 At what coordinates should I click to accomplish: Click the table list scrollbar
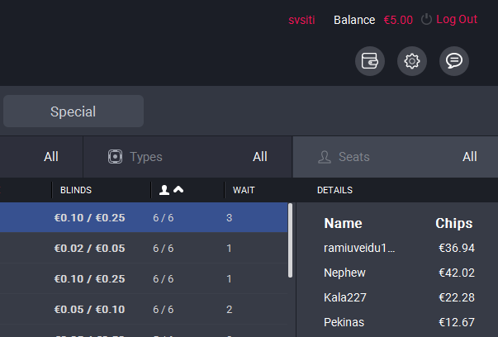click(x=290, y=240)
